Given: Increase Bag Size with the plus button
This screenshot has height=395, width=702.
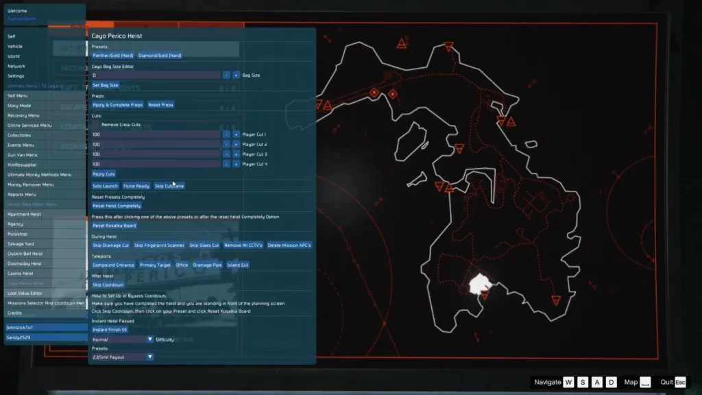Looking at the screenshot, I should 236,75.
